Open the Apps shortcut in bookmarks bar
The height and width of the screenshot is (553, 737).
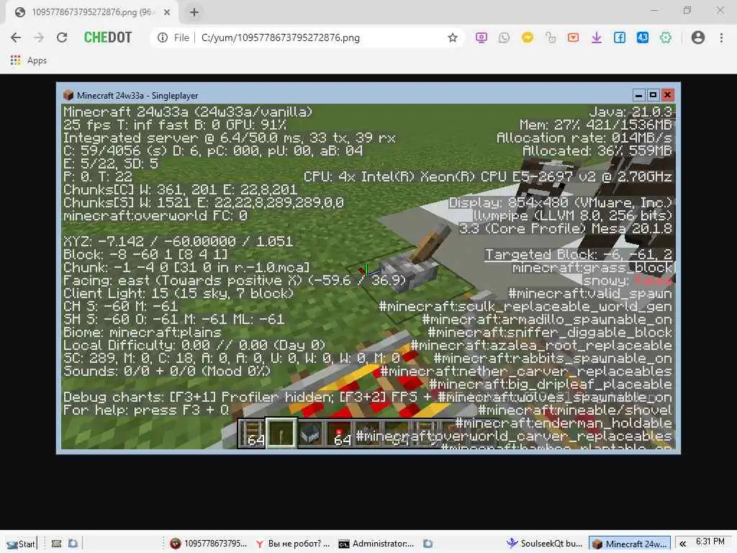(29, 60)
